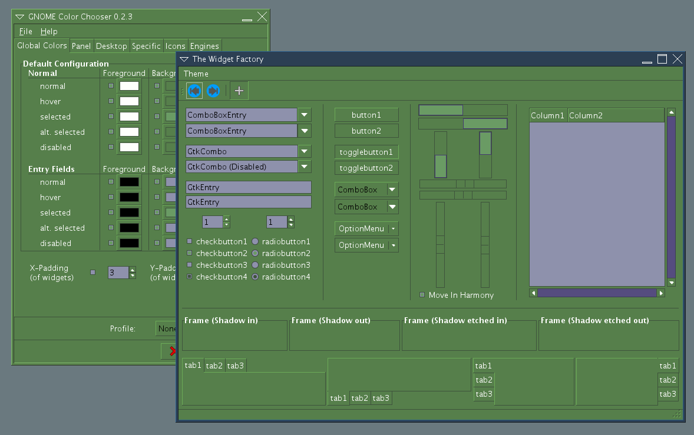Screen dimensions: 694x435
Task: Toggle checkbutton3
Action: pyautogui.click(x=190, y=265)
